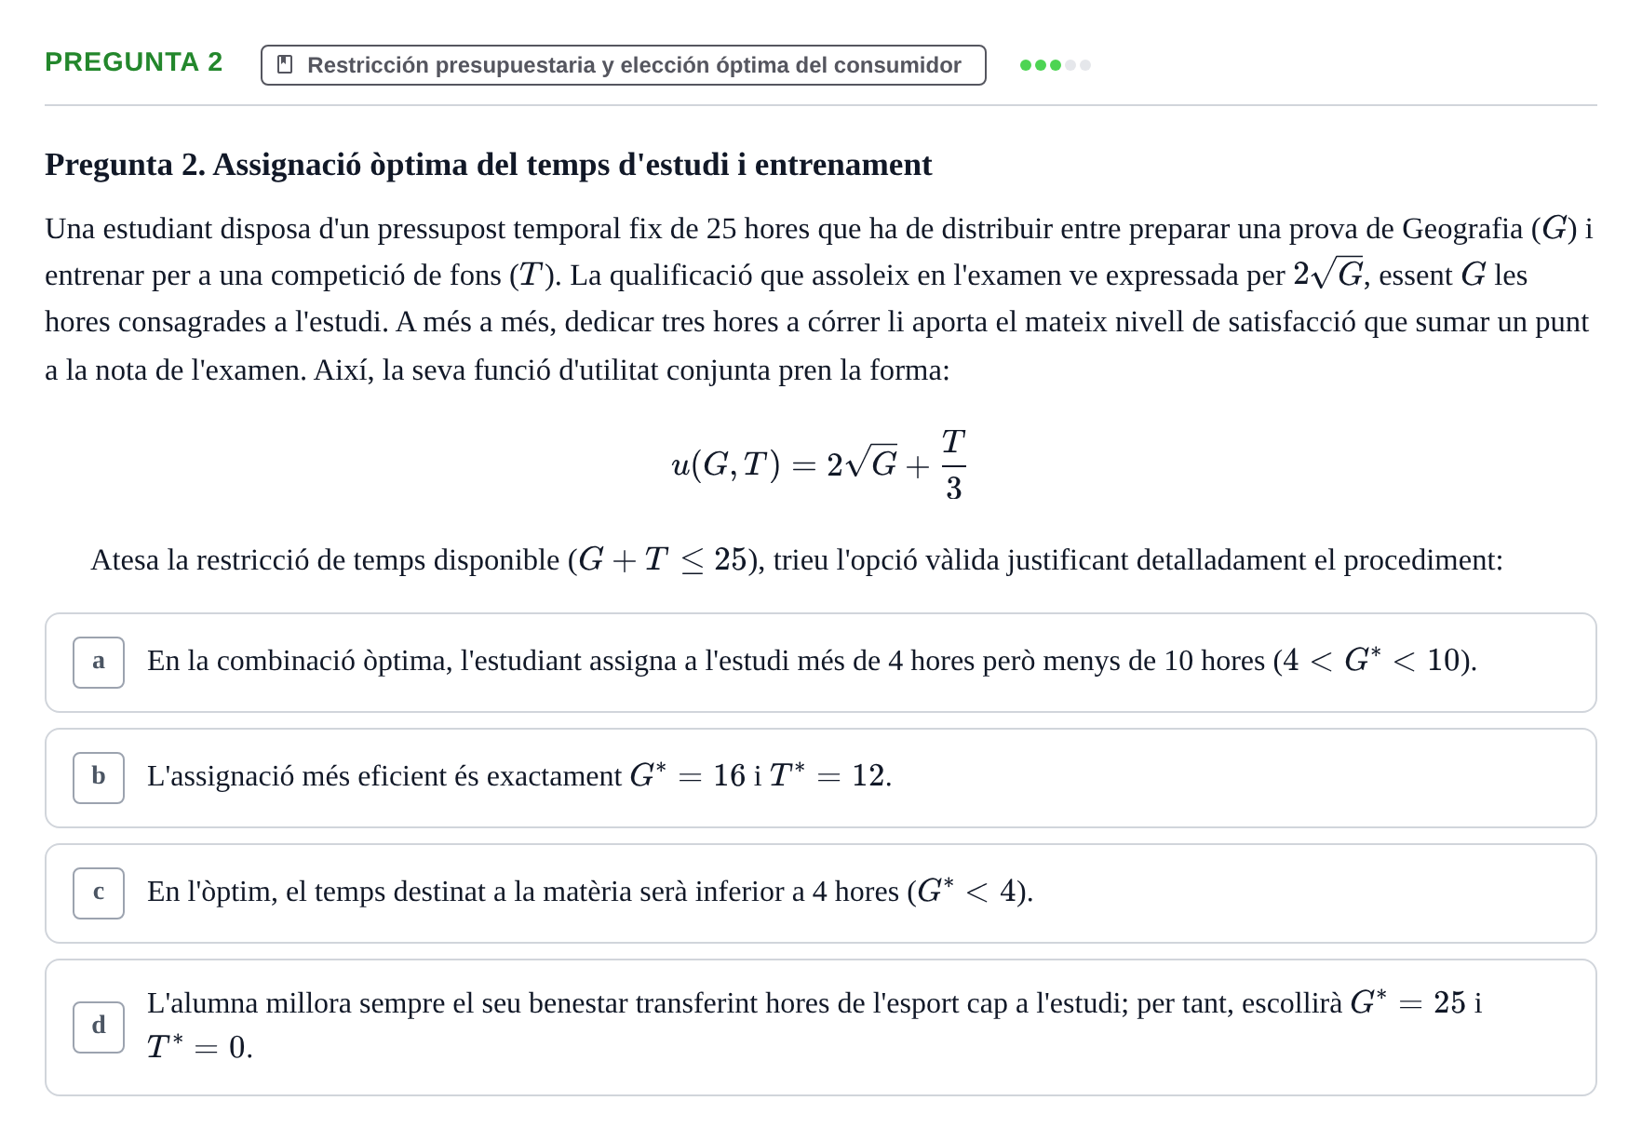Click the fourth grey difficulty dot
Viewport: 1642px width, 1141px height.
(1070, 65)
